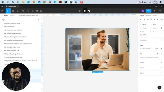Go to Figma home screen

click(x=2, y=6)
